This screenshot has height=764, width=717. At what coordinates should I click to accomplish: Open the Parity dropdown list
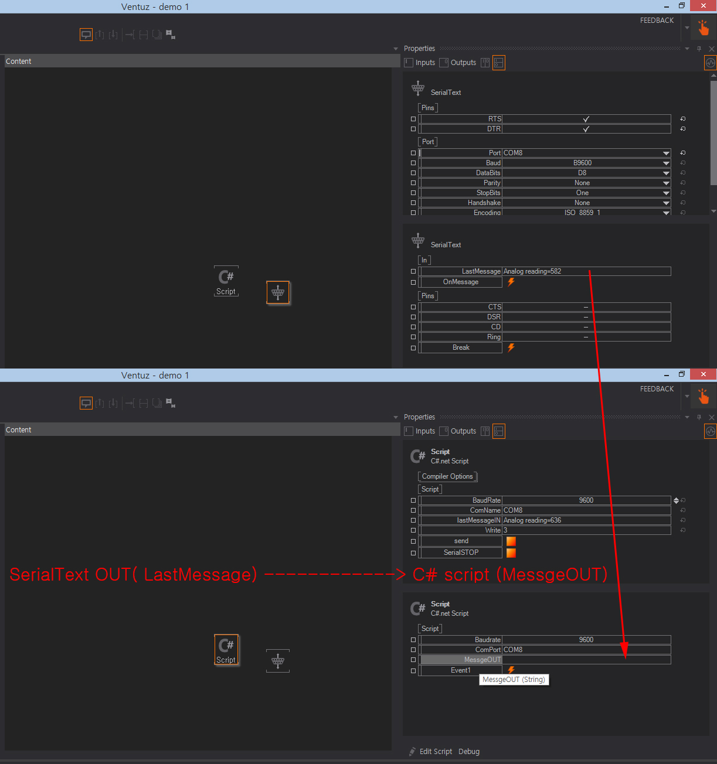[x=666, y=183]
